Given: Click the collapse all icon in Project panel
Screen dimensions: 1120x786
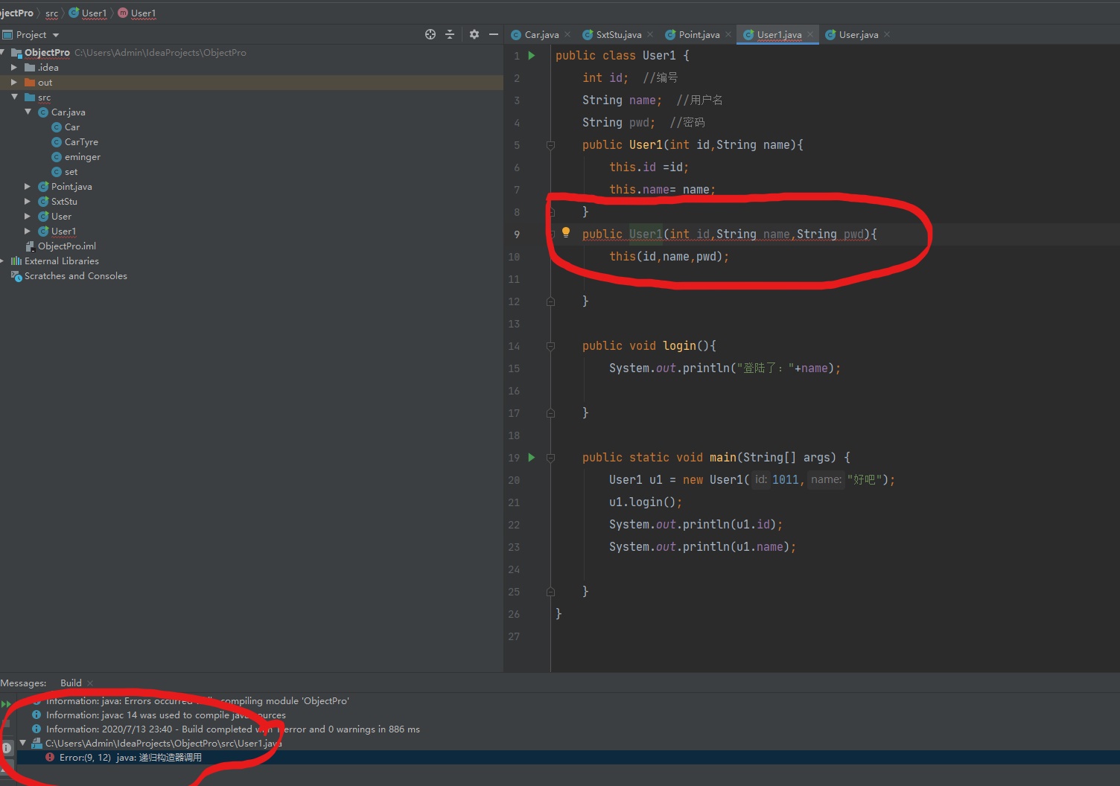Looking at the screenshot, I should [450, 34].
